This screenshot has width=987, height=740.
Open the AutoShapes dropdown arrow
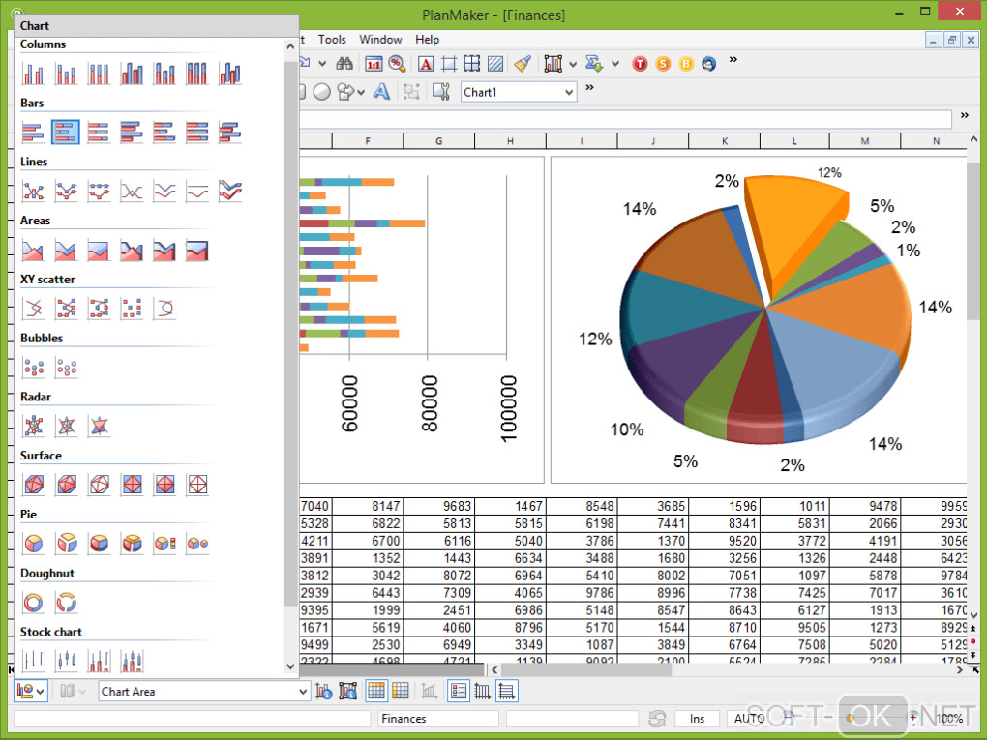pos(361,93)
